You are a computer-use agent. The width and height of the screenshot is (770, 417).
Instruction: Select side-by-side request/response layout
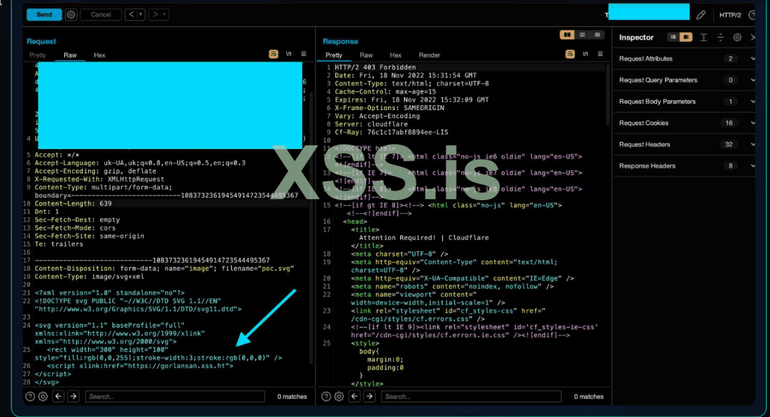pos(568,35)
